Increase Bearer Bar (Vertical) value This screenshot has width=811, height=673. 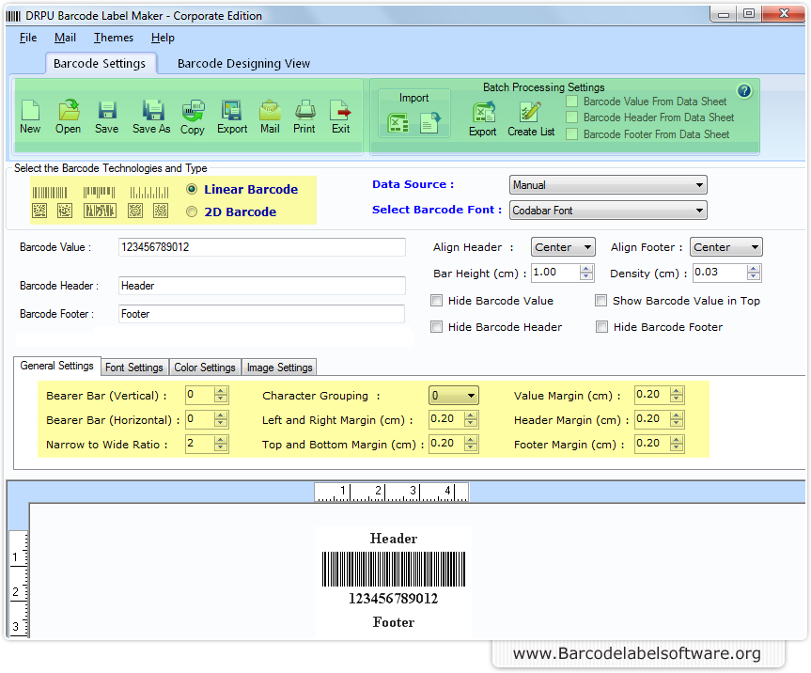point(221,391)
